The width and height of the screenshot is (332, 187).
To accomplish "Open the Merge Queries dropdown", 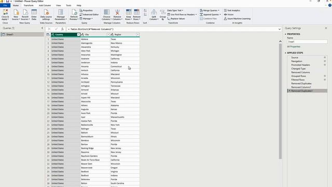I will coord(210,10).
